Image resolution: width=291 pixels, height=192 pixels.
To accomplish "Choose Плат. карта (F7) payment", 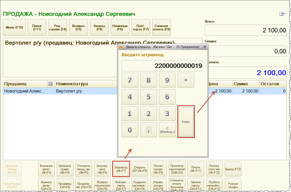I will 141,27.
